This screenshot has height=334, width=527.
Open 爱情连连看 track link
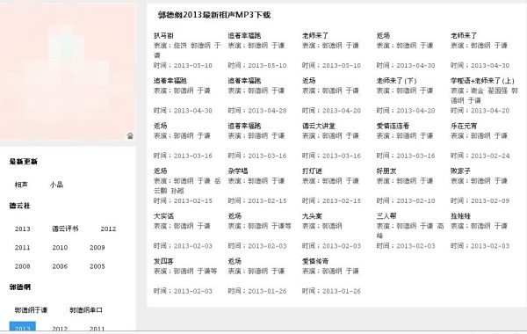click(393, 126)
